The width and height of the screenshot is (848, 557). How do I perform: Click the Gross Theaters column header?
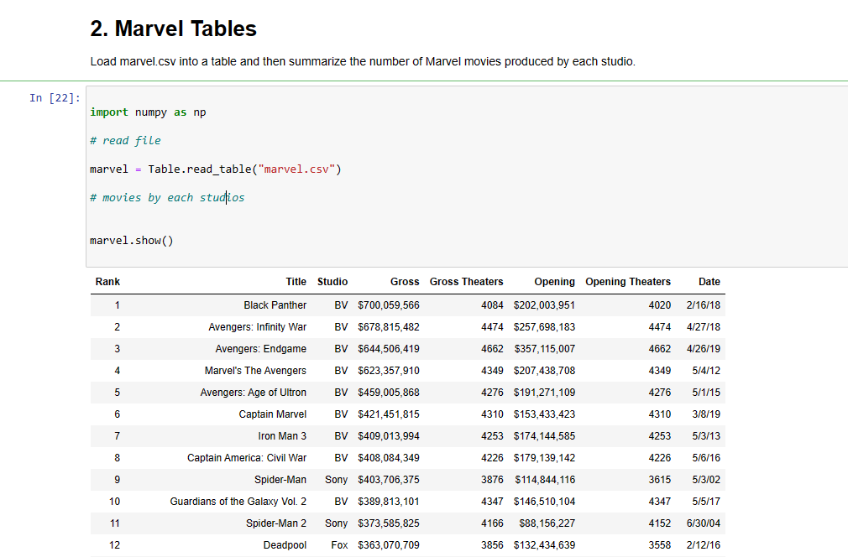(x=466, y=282)
